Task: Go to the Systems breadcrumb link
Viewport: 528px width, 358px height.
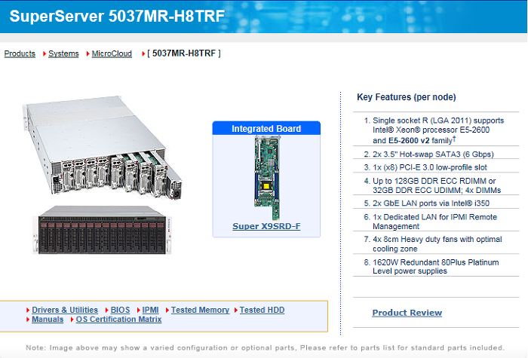Action: [63, 54]
